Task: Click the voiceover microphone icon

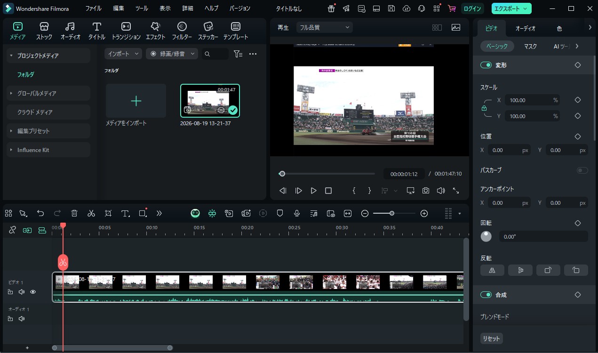Action: click(x=297, y=213)
